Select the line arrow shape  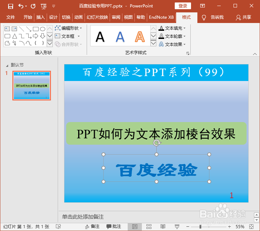coord(29,29)
